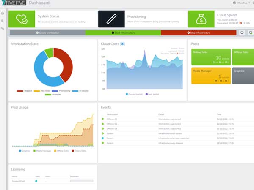
Task: Click the globe icon near user name
Action: coord(235,3)
